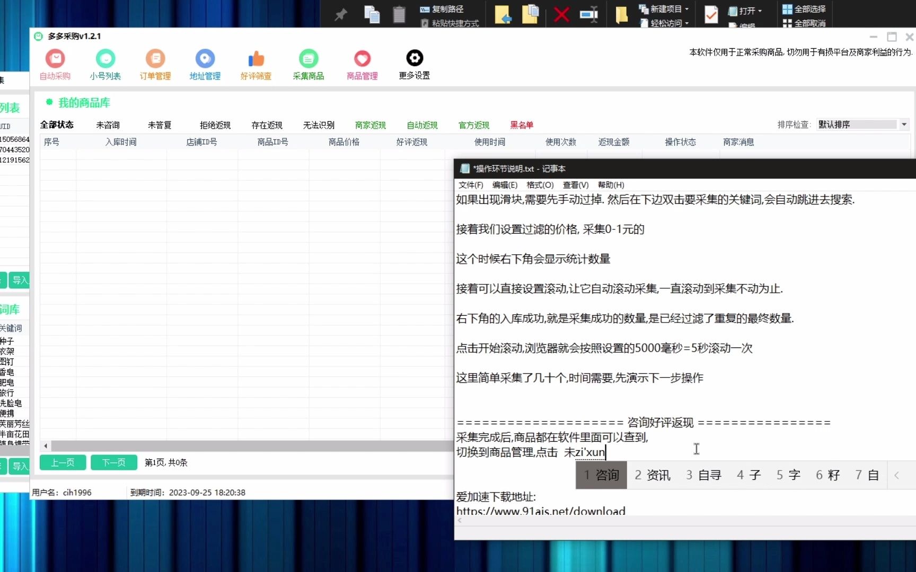Open the 采集商品 product collection module
The width and height of the screenshot is (916, 572).
[x=308, y=65]
